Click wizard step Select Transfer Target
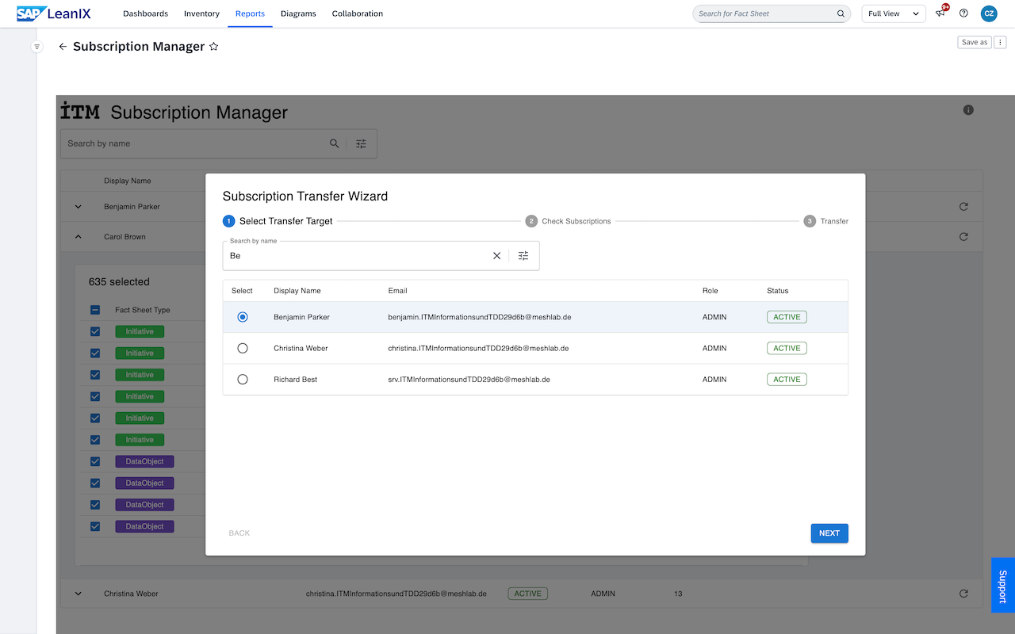 tap(278, 221)
